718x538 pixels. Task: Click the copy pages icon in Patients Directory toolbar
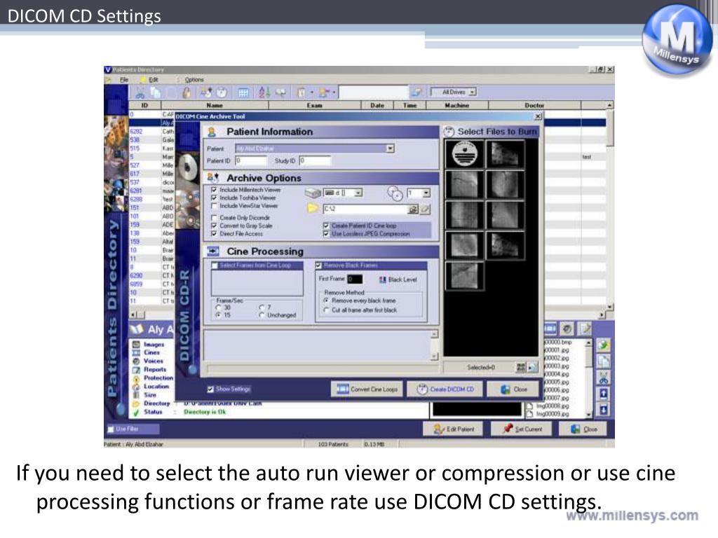pos(156,93)
